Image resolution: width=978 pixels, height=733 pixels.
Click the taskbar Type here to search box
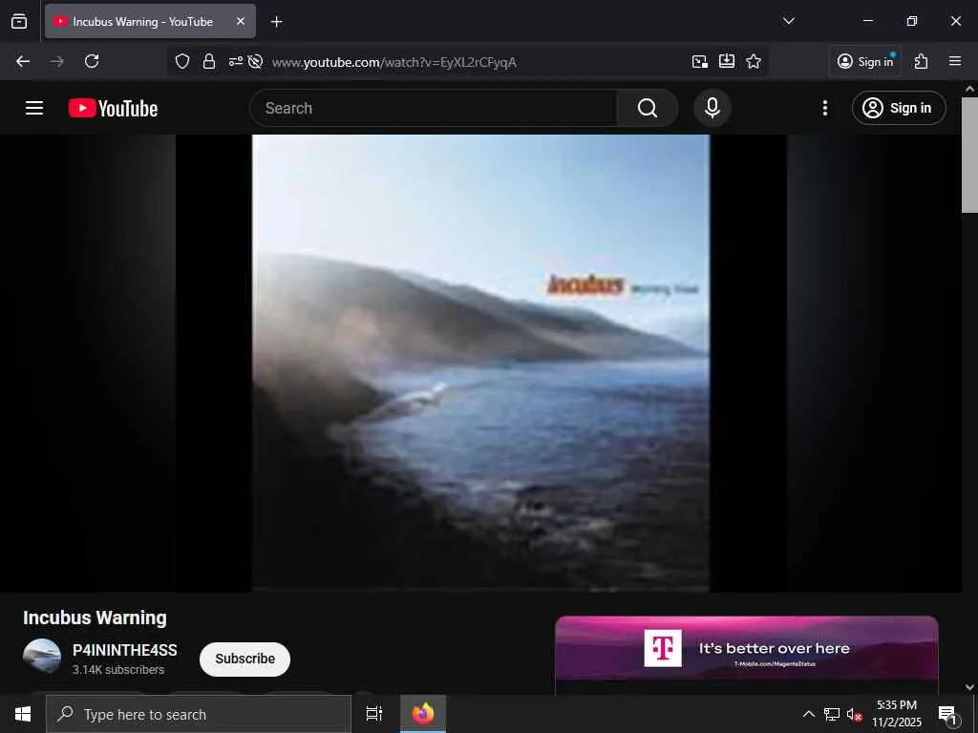tap(199, 714)
